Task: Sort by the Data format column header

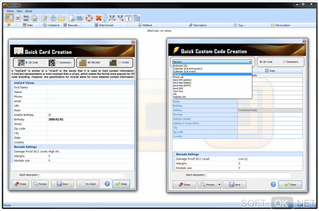Action: coord(104,25)
